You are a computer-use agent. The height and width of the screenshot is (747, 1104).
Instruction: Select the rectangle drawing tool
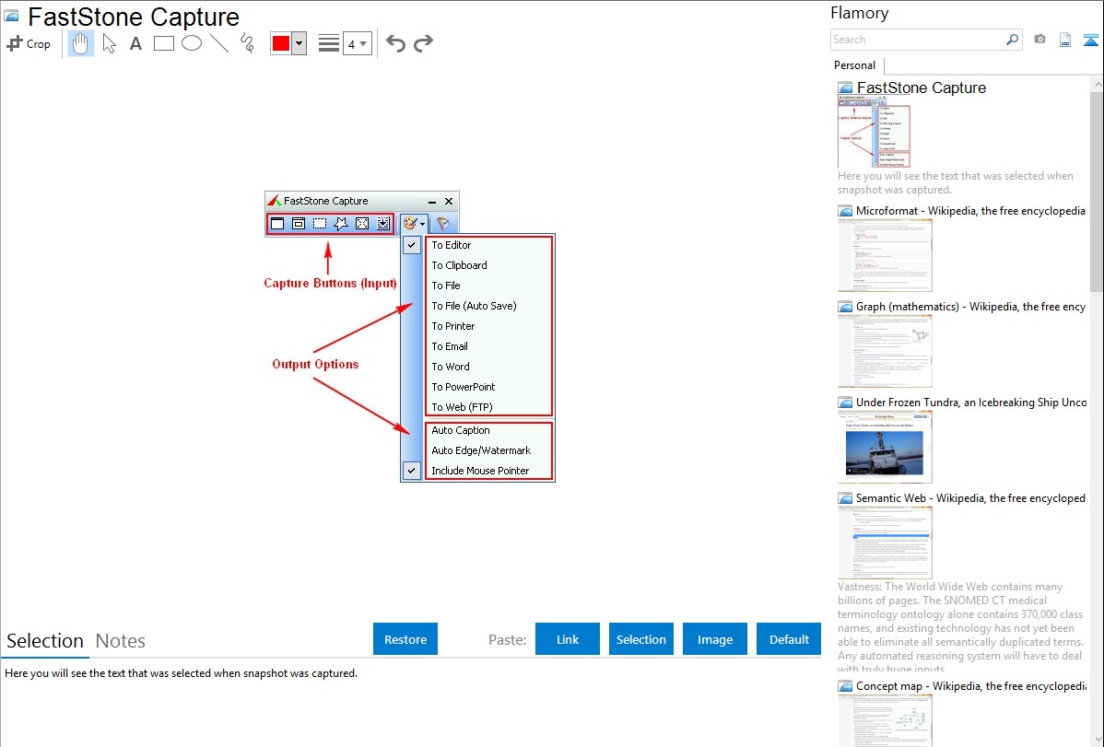coord(163,43)
